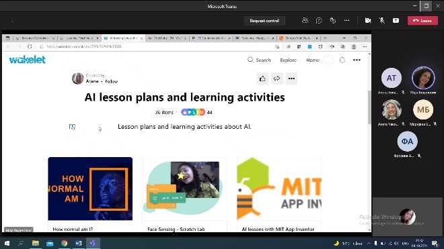
Task: Open the MIT App Inventor card image
Action: point(279,189)
